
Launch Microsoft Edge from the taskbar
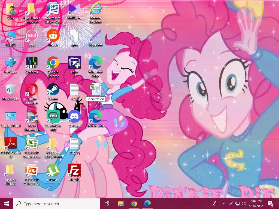click(147, 204)
